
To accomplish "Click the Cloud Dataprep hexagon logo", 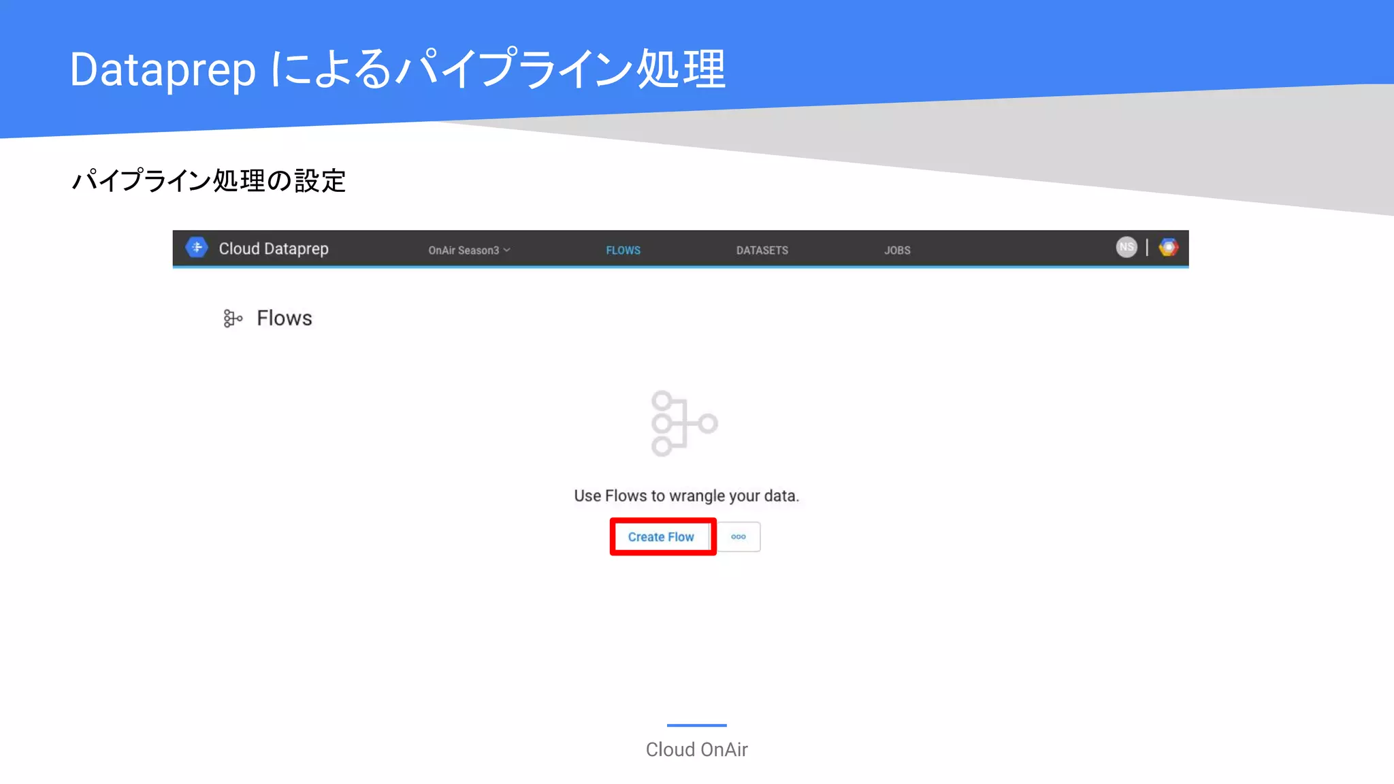I will coord(197,248).
